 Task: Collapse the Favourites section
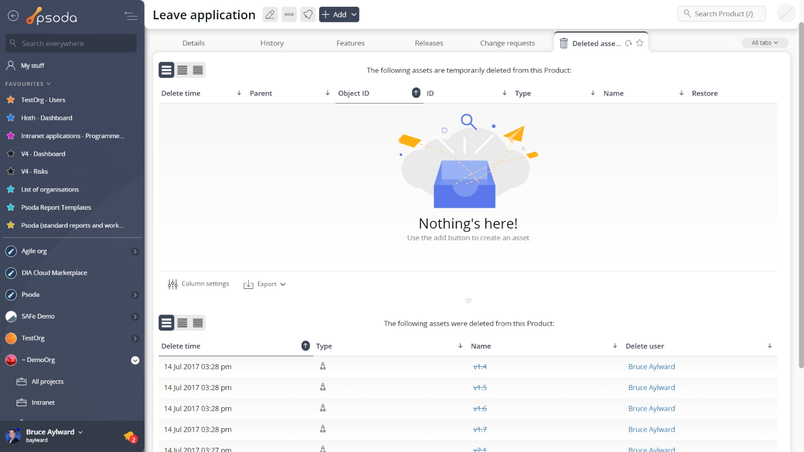[x=28, y=84]
